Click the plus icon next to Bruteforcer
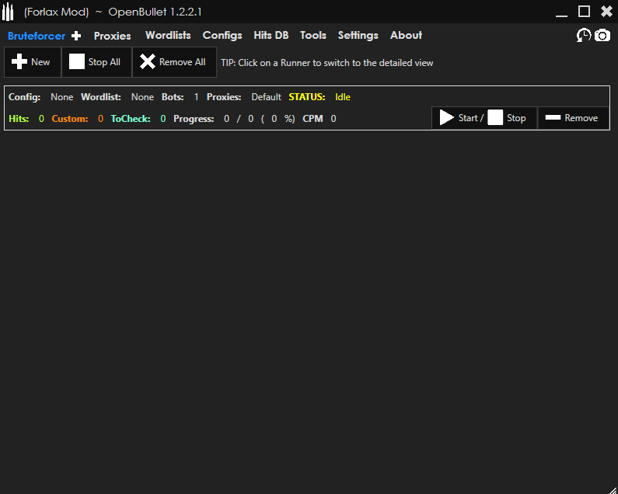This screenshot has height=494, width=618. tap(76, 36)
